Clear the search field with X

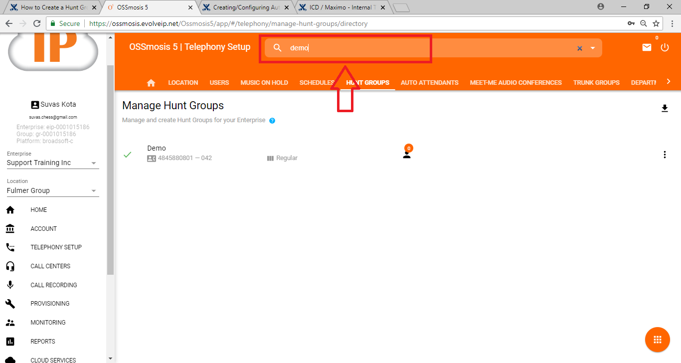[x=579, y=48]
